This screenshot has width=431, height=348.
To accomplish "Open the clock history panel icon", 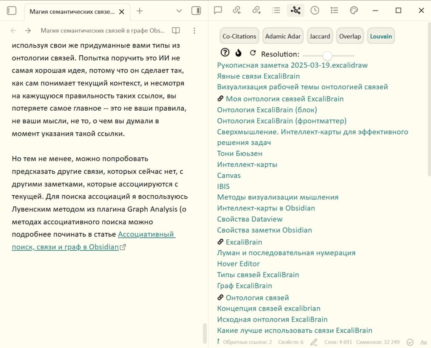I will (315, 11).
